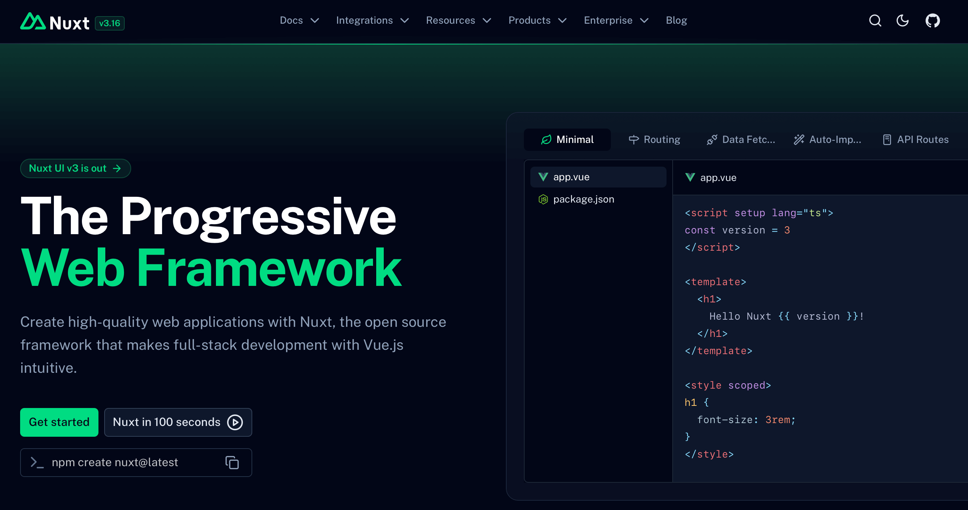Click the plug icon on Data Fetching tab
The width and height of the screenshot is (968, 510).
[x=712, y=140]
